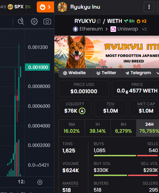This screenshot has height=193, width=159.
Task: Open the Twitter link button
Action: tap(106, 73)
